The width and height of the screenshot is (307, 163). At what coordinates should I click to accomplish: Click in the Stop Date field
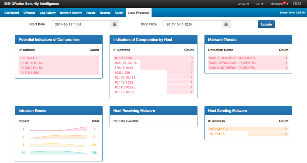pos(193,24)
